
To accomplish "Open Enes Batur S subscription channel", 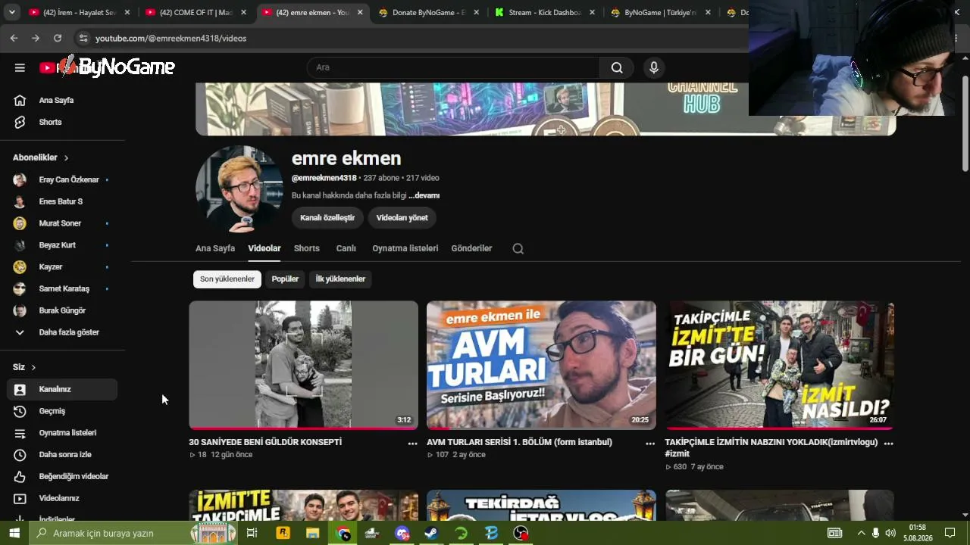I will pos(62,201).
